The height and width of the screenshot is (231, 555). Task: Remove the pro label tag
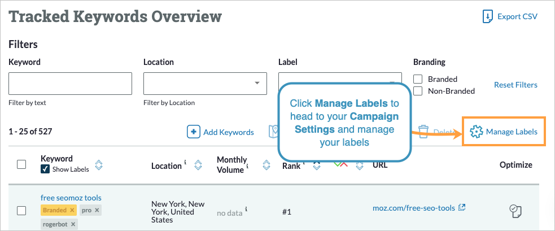[x=97, y=210]
